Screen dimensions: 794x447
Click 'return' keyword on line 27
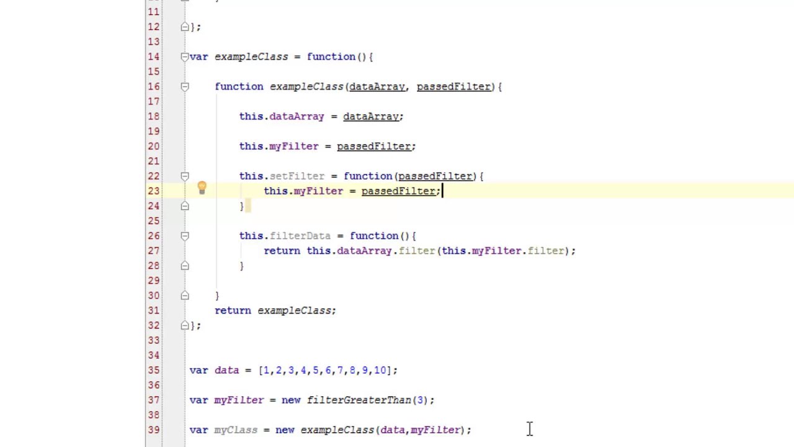282,250
